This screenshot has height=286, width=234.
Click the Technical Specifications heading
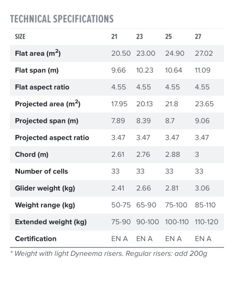[62, 19]
